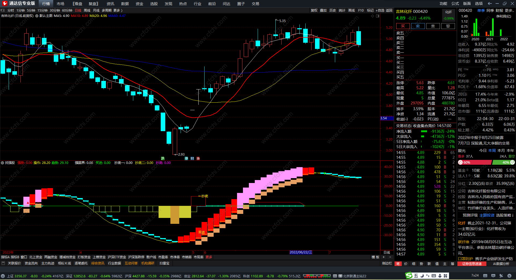The image size is (516, 280).
Task: Click the satellite dish server icon
Action: coord(501,276)
